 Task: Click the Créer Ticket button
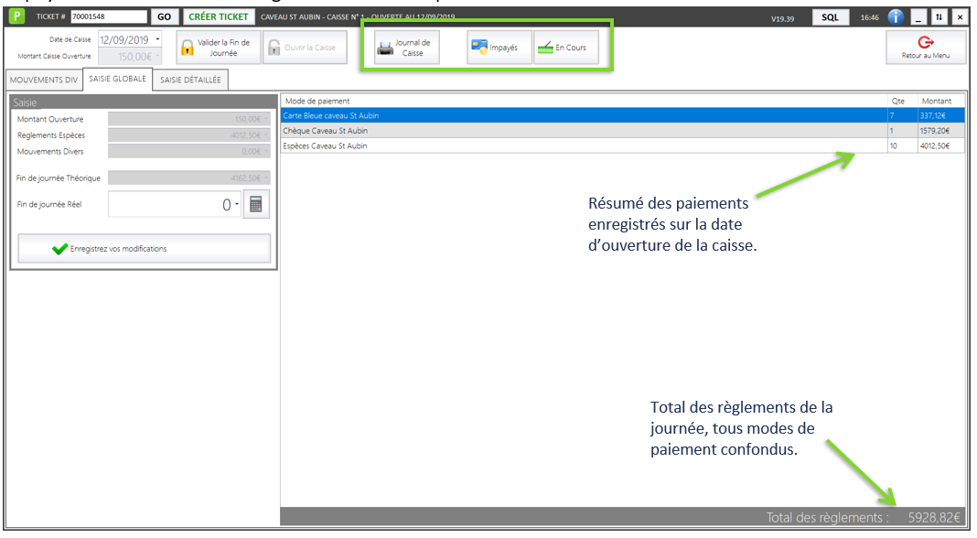(x=218, y=16)
